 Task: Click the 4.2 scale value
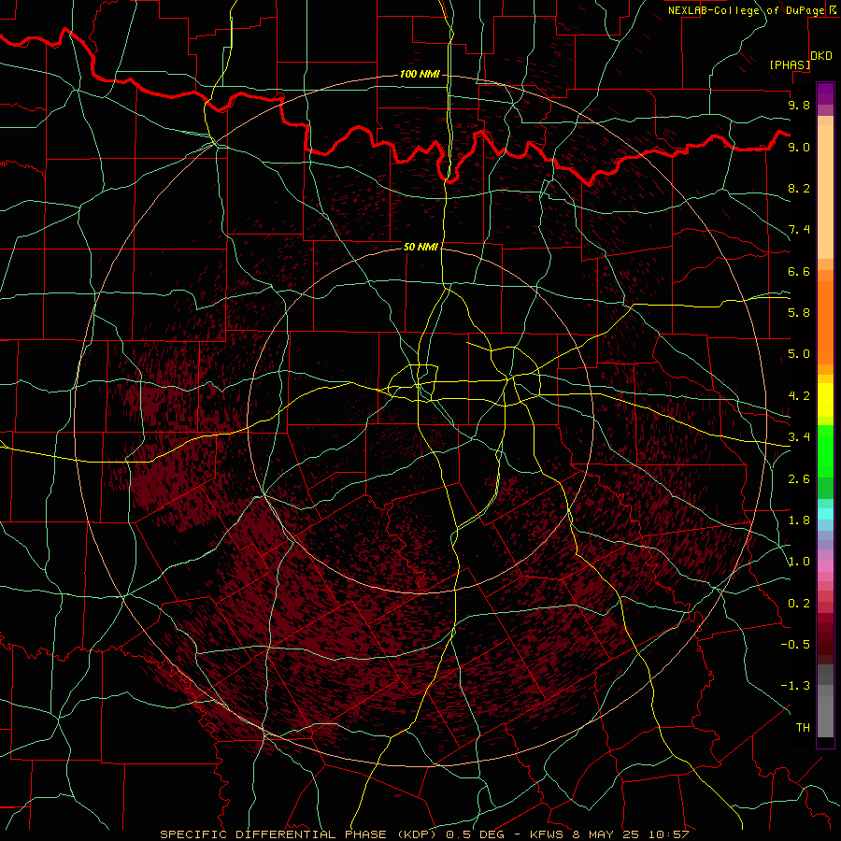click(x=799, y=396)
